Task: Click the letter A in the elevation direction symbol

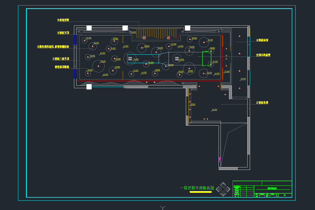Action: click(223, 193)
